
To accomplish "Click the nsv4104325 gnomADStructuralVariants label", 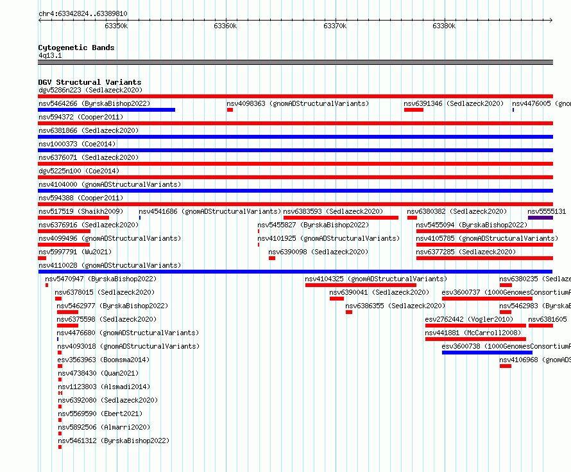I will click(376, 279).
